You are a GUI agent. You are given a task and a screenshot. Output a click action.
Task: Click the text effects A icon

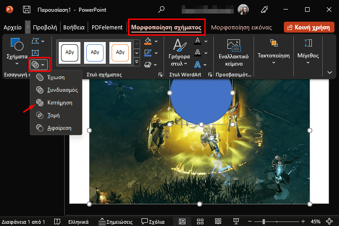pyautogui.click(x=198, y=65)
